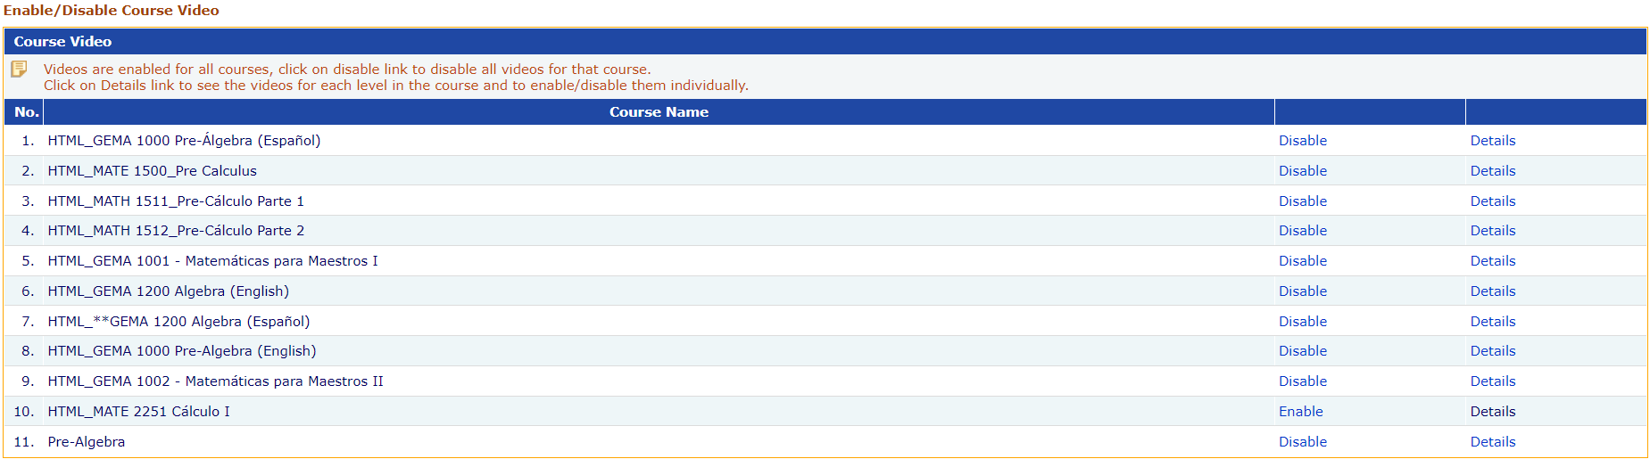Open Details for the Pre-Algebra course
Viewport: 1650px width, 459px height.
1492,442
